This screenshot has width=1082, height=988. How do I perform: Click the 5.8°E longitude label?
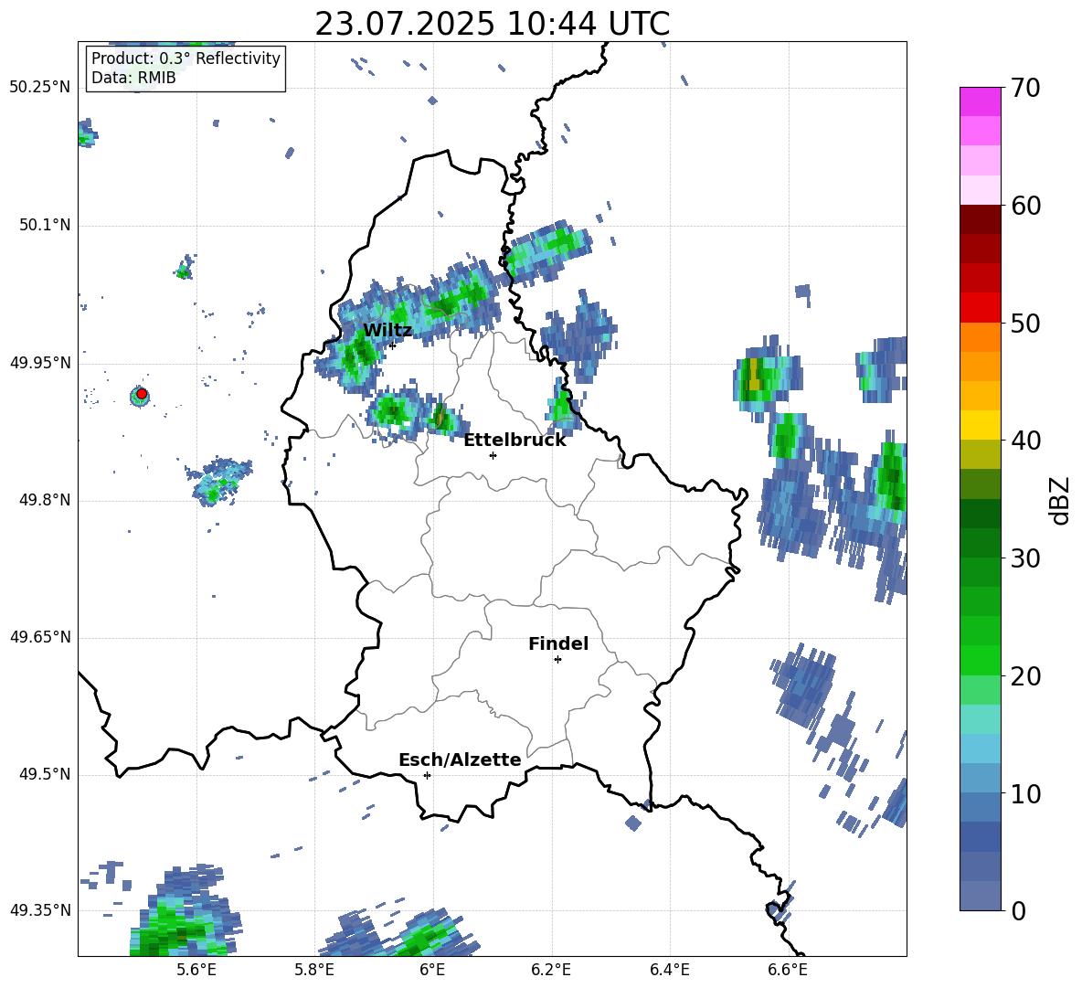pos(314,970)
